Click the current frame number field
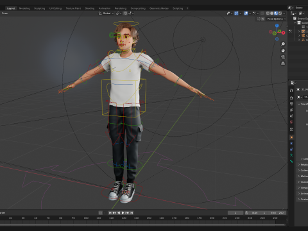Image resolution: width=308 pixels, height=231 pixels. click(x=235, y=213)
